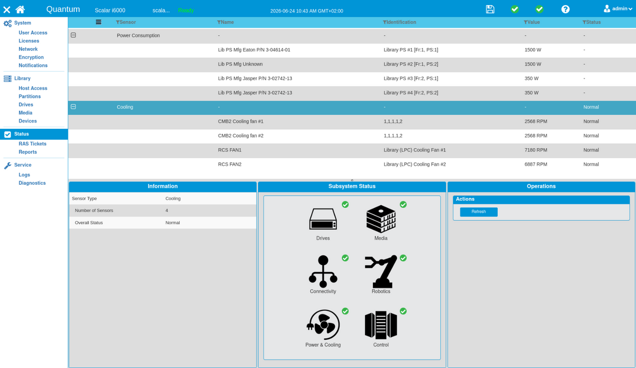Open Notifications in the sidebar

[x=33, y=65]
